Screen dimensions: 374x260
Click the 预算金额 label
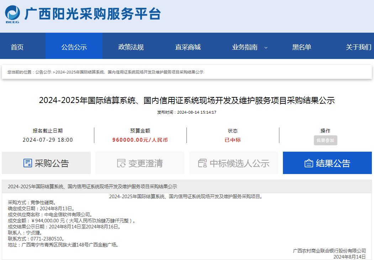140,131
